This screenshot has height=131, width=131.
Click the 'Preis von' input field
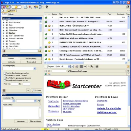pyautogui.click(x=14, y=84)
